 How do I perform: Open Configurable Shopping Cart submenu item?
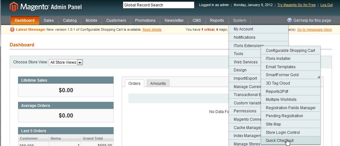point(291,50)
